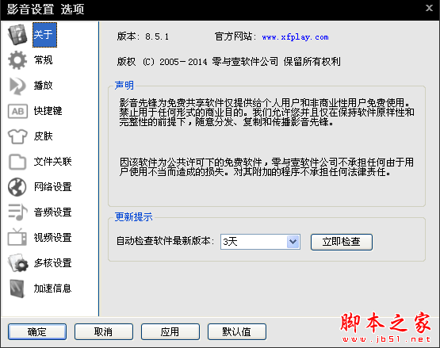The height and width of the screenshot is (348, 440).
Task: Click the 自动检查软件最新版本 label
Action: [165, 241]
